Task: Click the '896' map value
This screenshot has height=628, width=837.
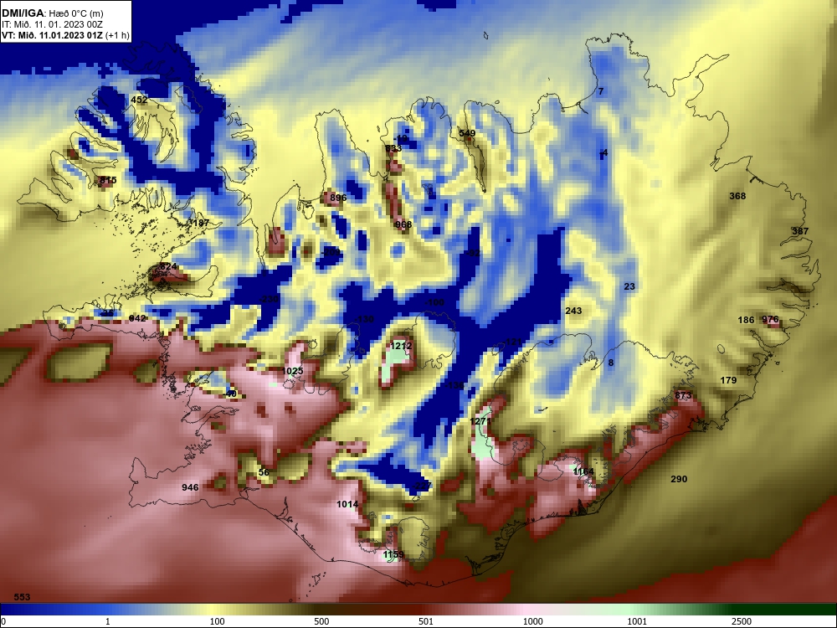Action: point(338,198)
